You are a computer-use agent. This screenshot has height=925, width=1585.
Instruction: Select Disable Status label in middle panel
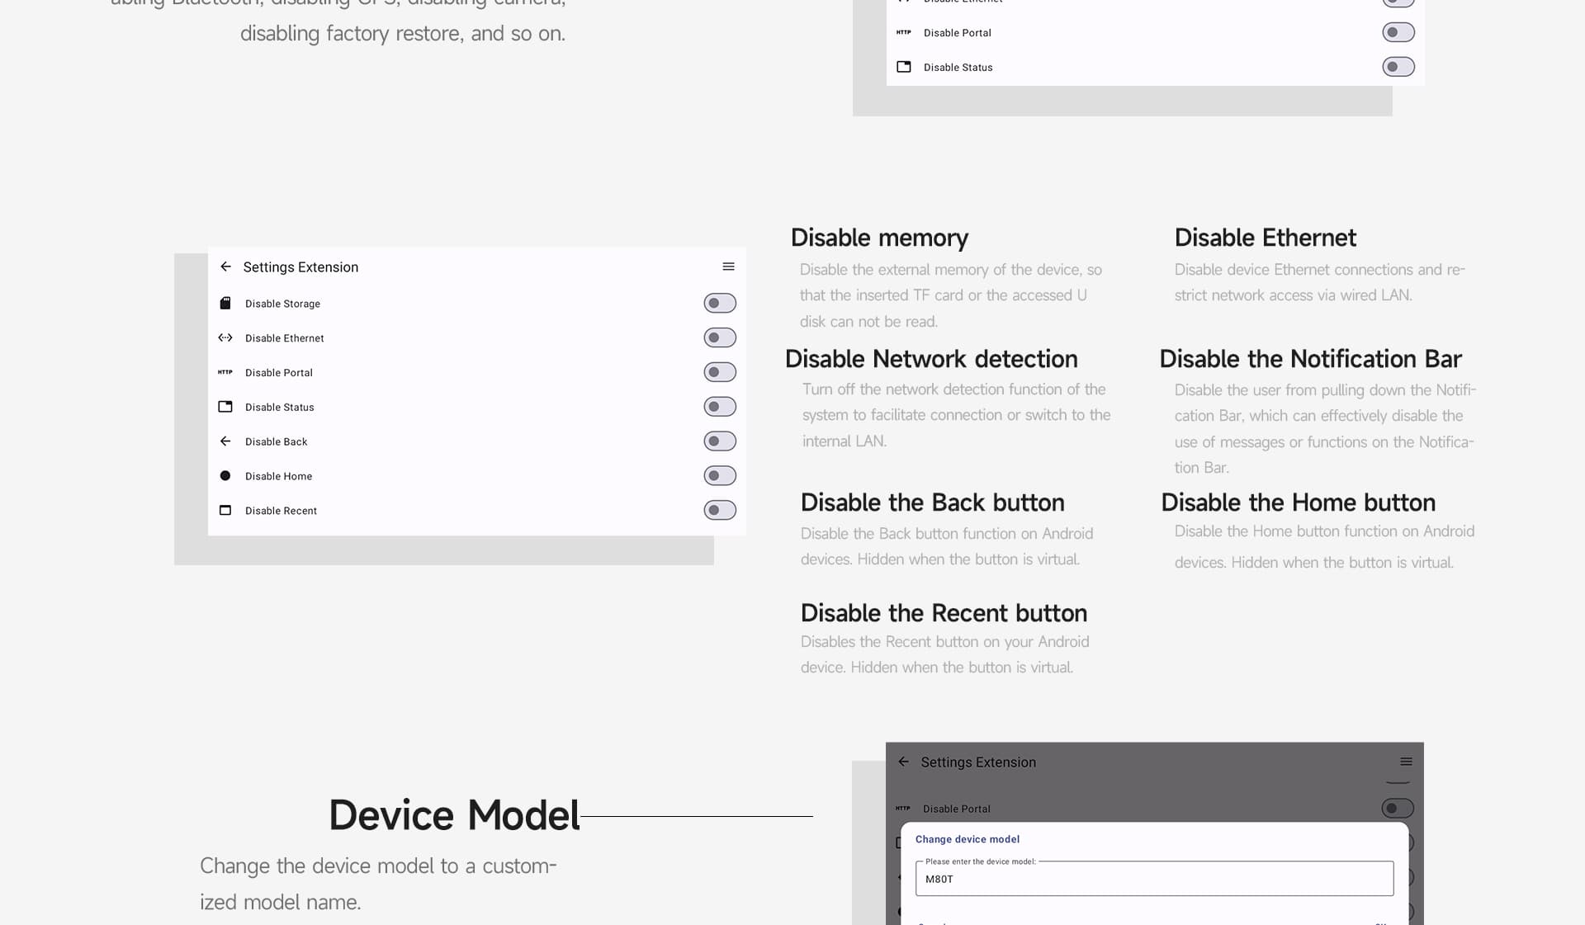[280, 408]
